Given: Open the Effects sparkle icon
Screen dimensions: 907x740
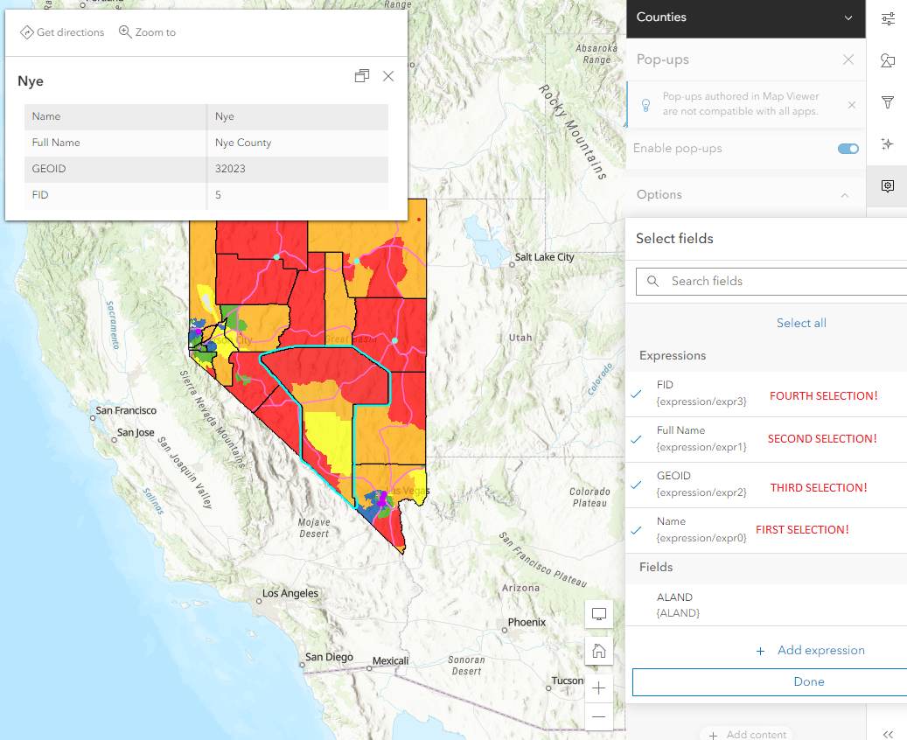Looking at the screenshot, I should (888, 144).
